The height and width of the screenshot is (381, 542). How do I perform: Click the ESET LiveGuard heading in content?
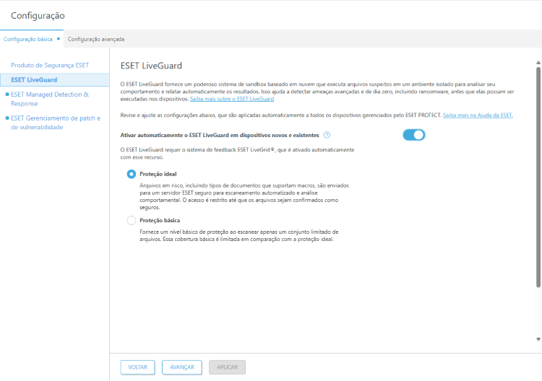pyautogui.click(x=151, y=66)
